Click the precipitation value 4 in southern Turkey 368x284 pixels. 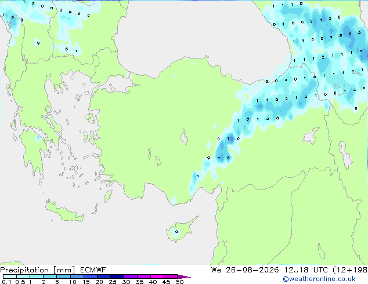[x=219, y=158]
